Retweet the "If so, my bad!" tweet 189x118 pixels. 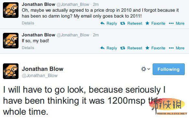[131, 48]
